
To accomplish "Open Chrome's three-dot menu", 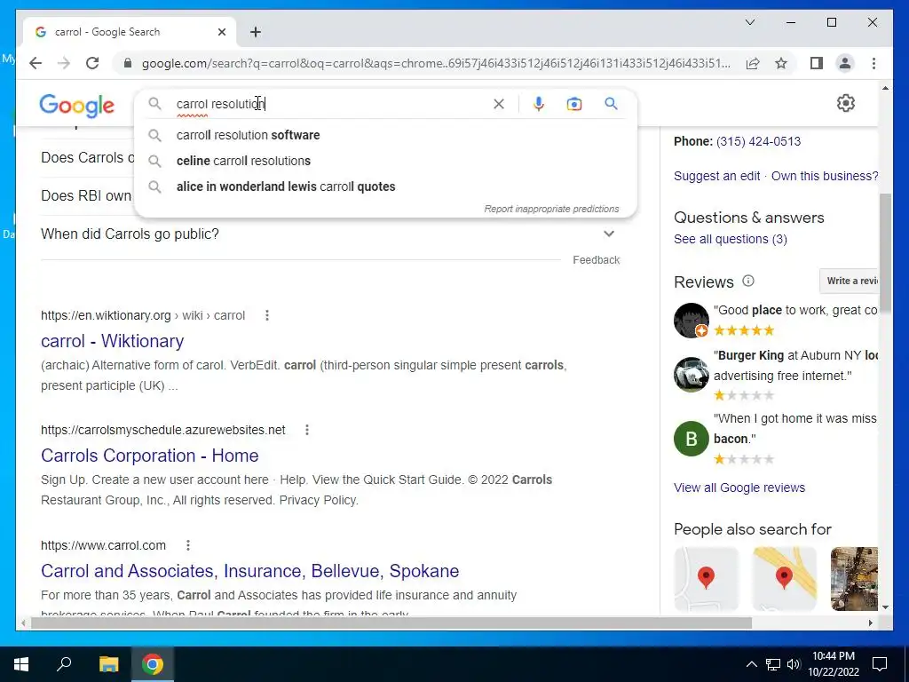I will pyautogui.click(x=873, y=63).
